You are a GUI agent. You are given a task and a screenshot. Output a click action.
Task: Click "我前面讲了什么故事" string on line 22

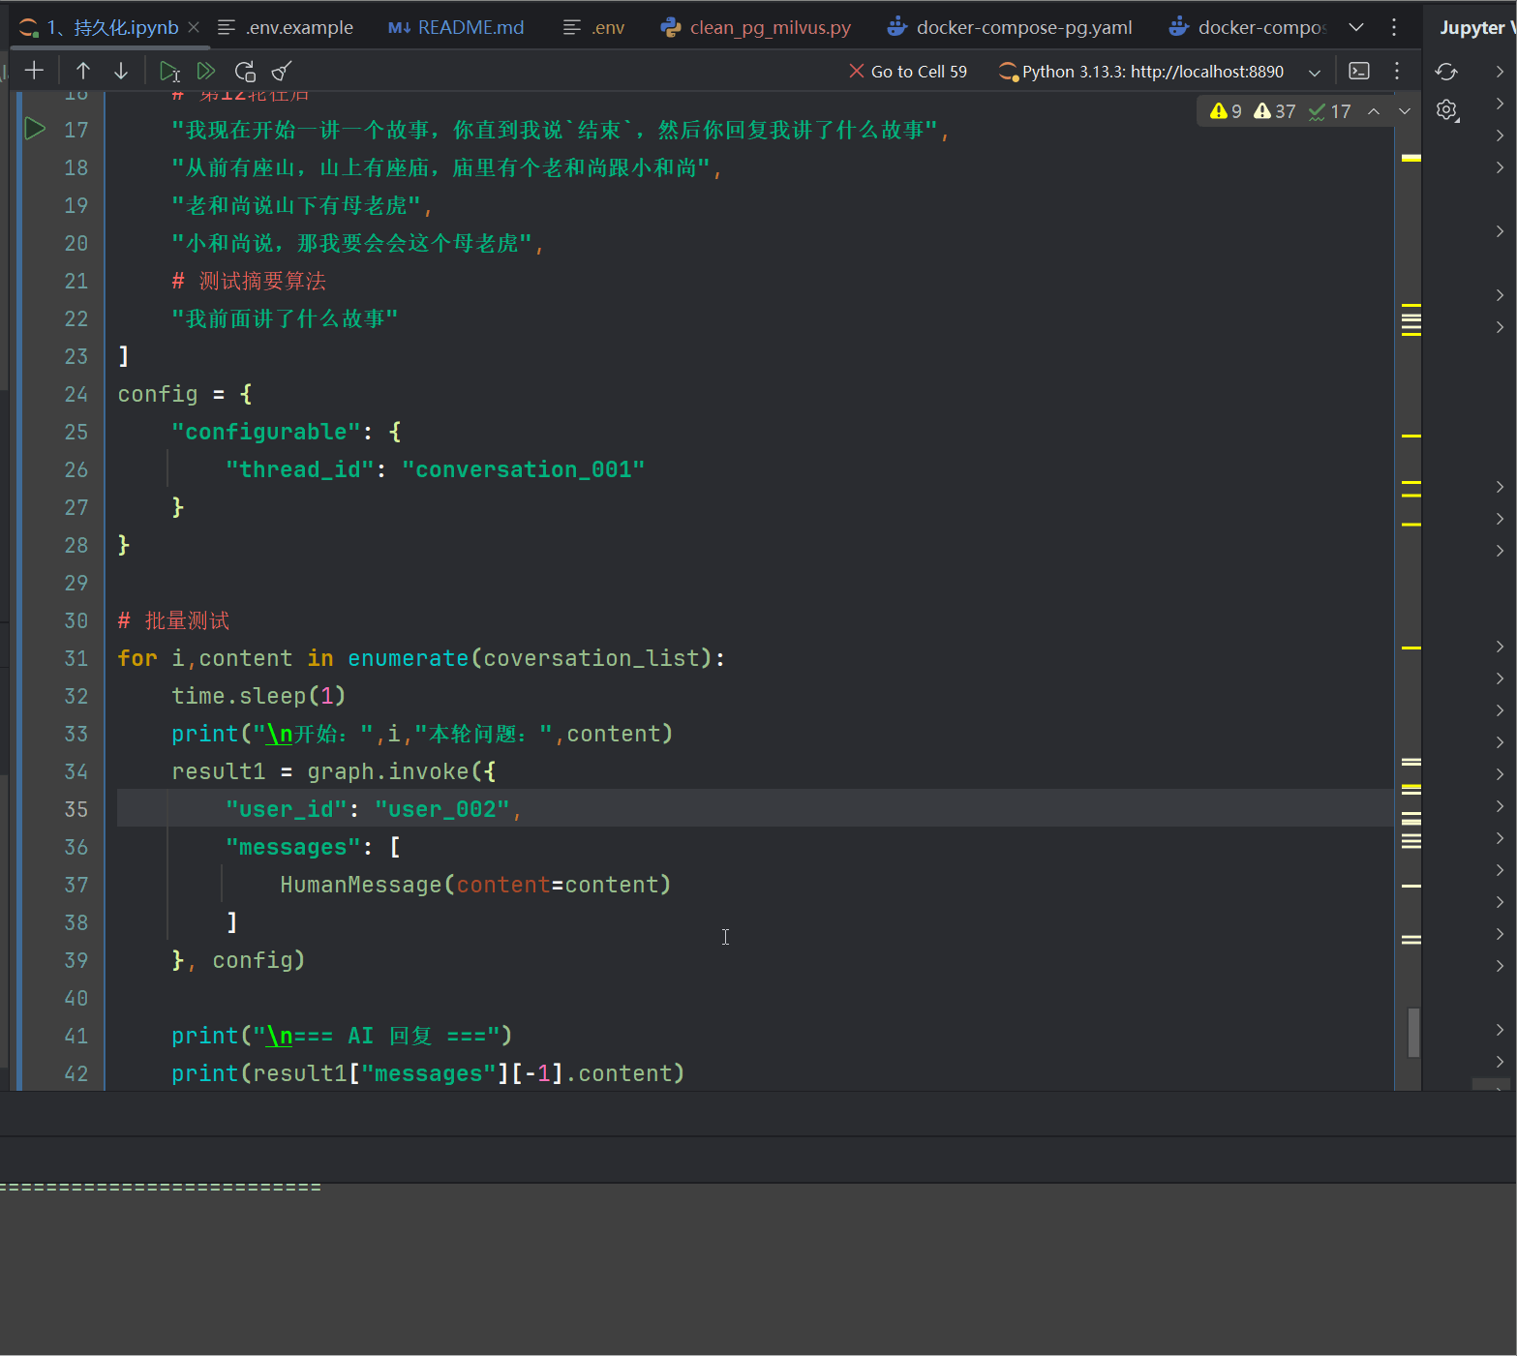pos(285,318)
